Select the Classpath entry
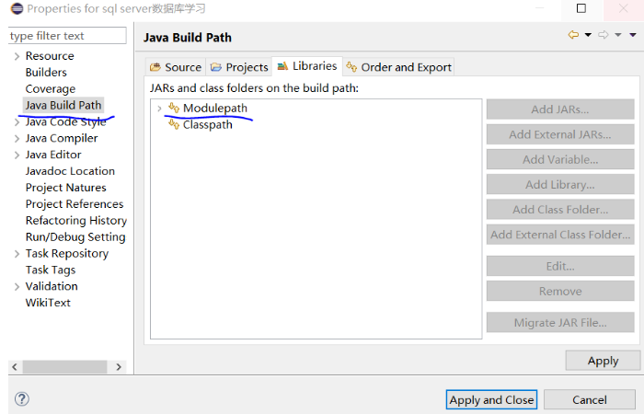The image size is (644, 414). point(207,124)
